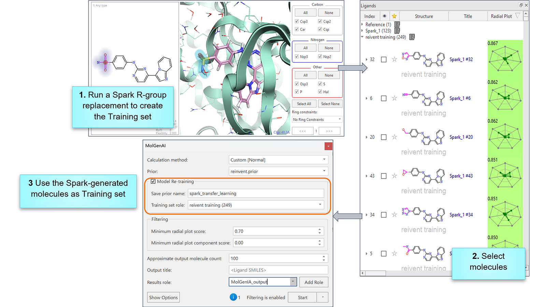Increase the Minimum radial plot score stepper
Screen dimensions: 546x307
(320, 229)
